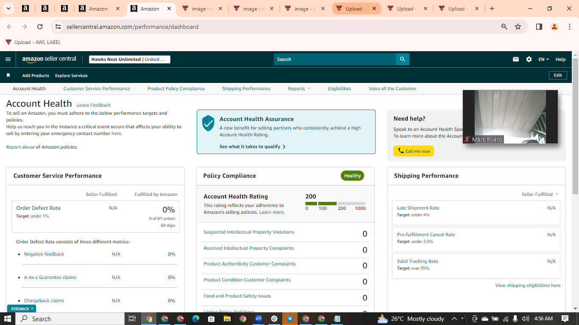Open the Chrome three-dot menu
This screenshot has height=325, width=579.
pyautogui.click(x=569, y=27)
